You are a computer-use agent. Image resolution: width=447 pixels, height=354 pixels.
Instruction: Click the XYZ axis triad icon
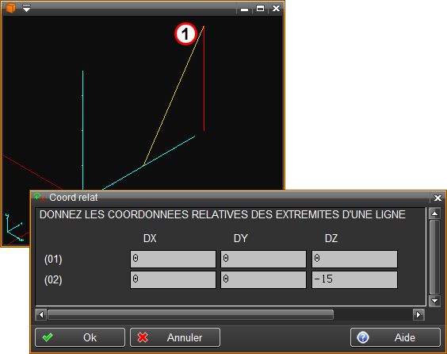click(13, 228)
